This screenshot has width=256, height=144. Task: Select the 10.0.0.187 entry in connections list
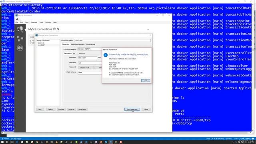pos(41,45)
